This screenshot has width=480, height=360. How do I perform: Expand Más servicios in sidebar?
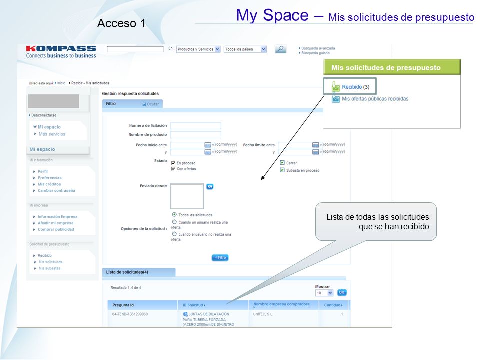pos(35,134)
